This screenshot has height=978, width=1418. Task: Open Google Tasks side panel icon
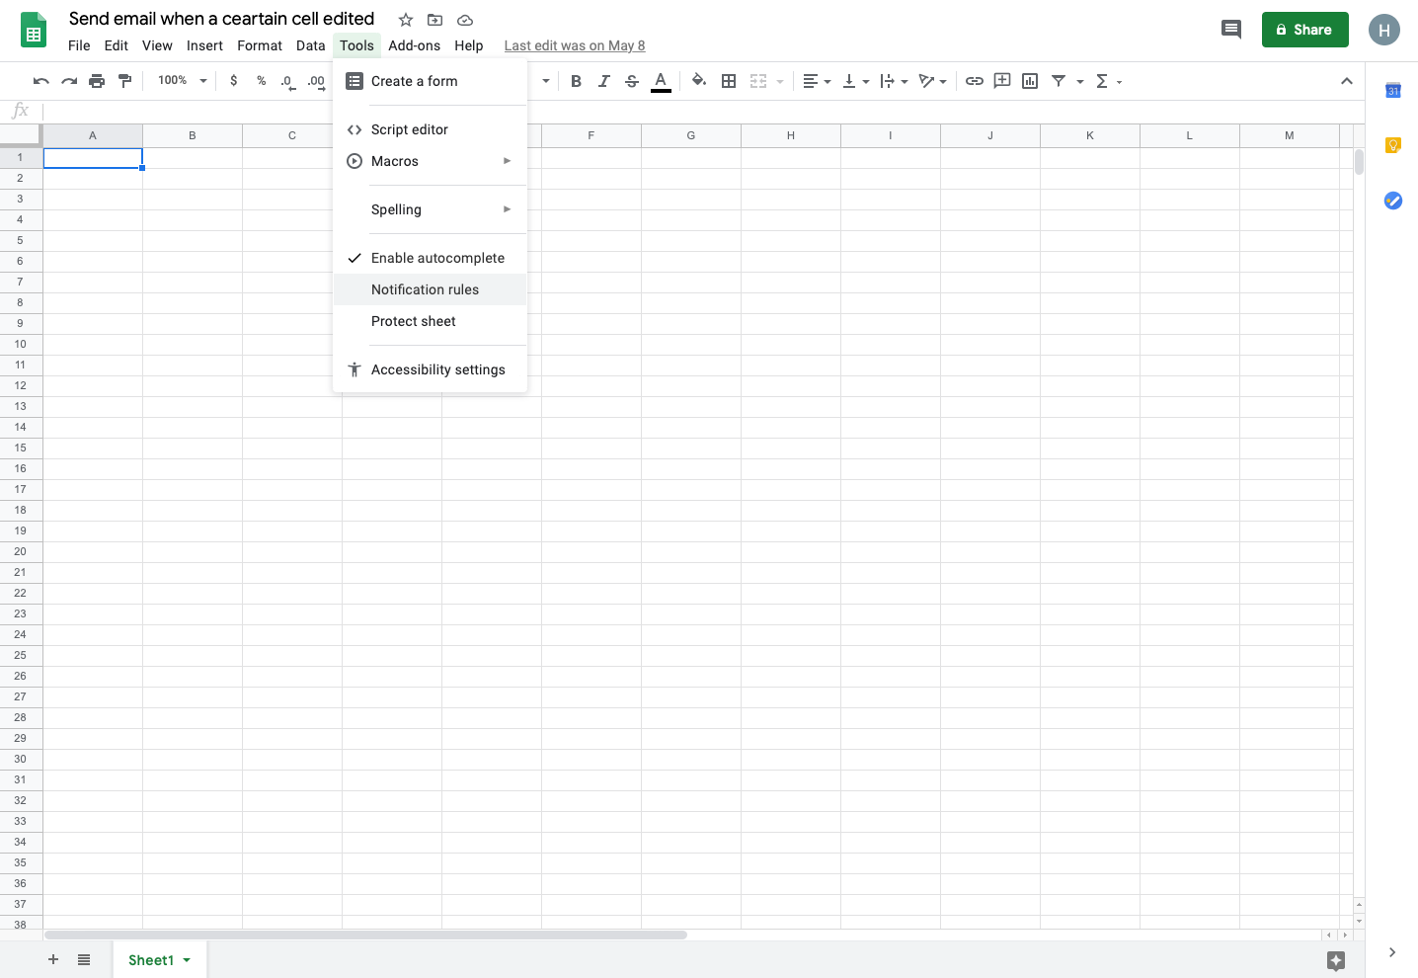click(1393, 201)
